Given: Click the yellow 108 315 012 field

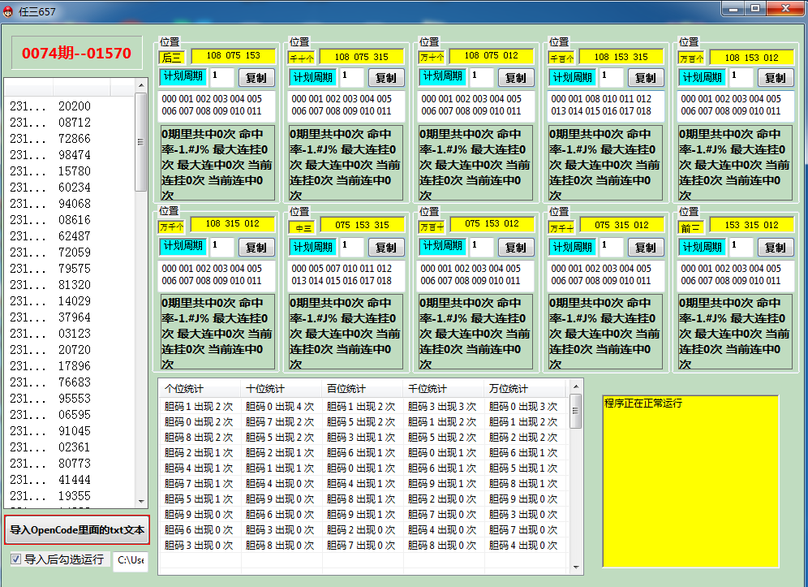Looking at the screenshot, I should point(232,224).
